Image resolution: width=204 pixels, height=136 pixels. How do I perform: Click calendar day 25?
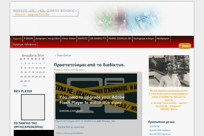tap(33, 76)
